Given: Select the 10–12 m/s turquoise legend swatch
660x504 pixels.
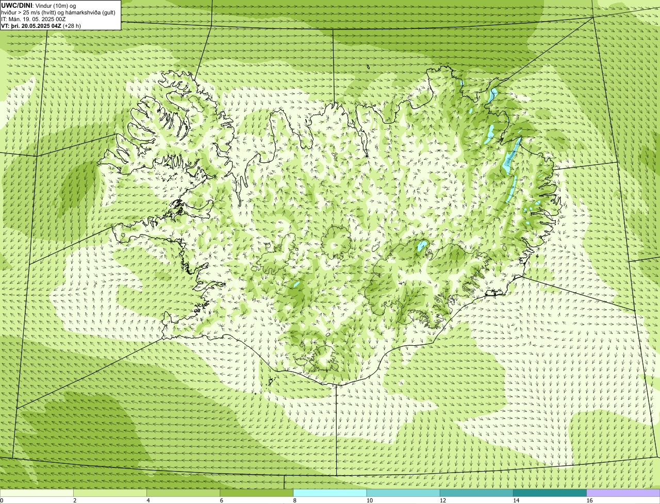Looking at the screenshot, I should coord(403,493).
